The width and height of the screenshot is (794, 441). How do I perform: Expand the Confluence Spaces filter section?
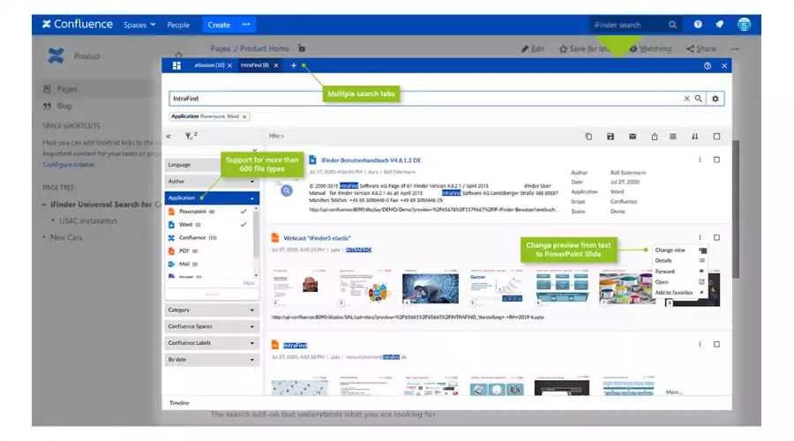pos(212,326)
